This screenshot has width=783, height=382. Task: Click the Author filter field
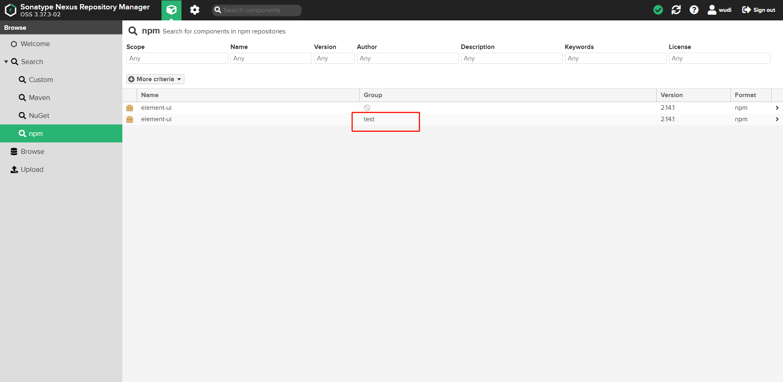click(x=408, y=58)
